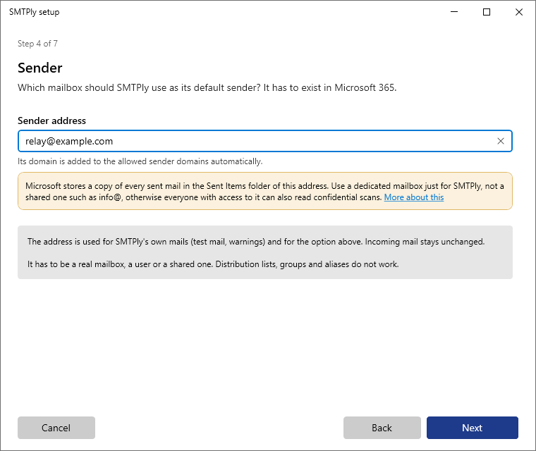Click the 'Step 4 of 7' text

37,44
